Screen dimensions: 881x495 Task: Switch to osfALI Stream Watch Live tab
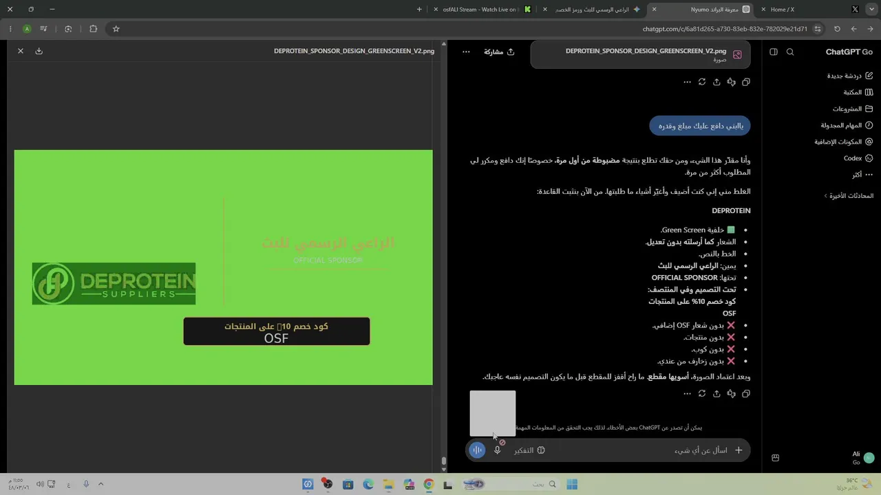coord(482,10)
